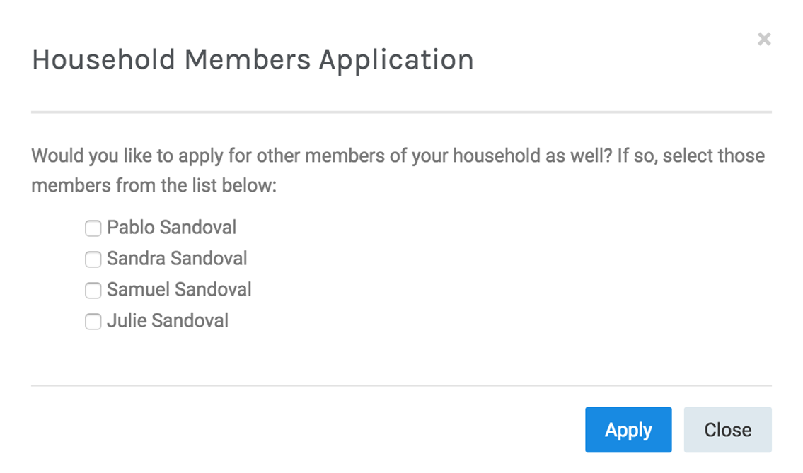Click the divider line above the buttons
This screenshot has width=803, height=473.
click(401, 385)
